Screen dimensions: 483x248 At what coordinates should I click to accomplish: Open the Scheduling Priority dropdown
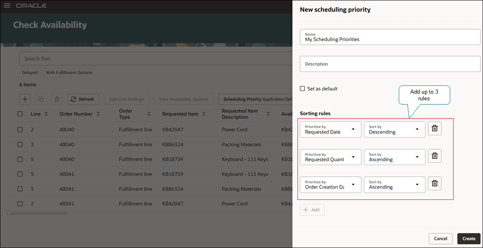coord(255,100)
